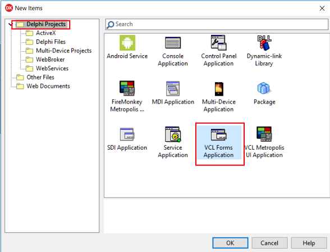This screenshot has height=252, width=330.
Task: Confirm with the OK button
Action: click(230, 243)
